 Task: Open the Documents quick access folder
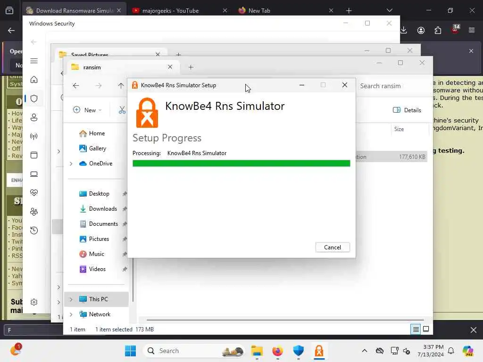click(x=98, y=224)
